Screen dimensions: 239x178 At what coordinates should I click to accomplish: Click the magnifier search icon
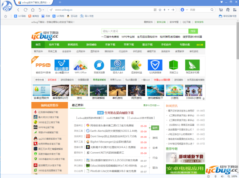coord(212,10)
